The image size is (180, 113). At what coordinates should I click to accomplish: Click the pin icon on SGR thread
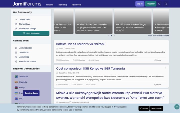coord(165,68)
